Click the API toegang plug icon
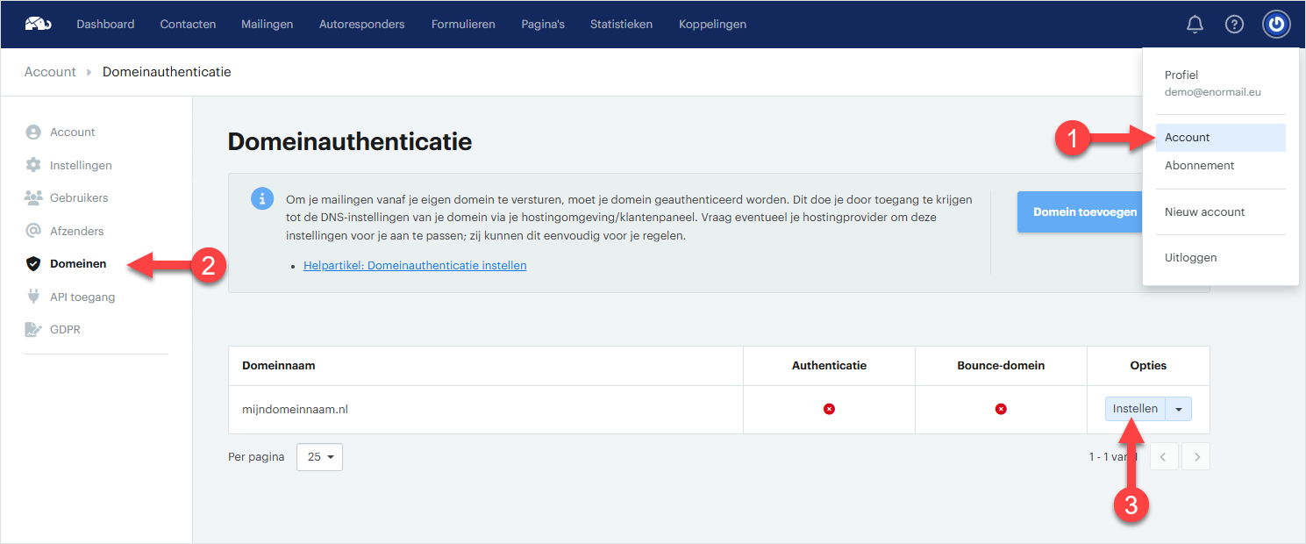 pos(33,297)
